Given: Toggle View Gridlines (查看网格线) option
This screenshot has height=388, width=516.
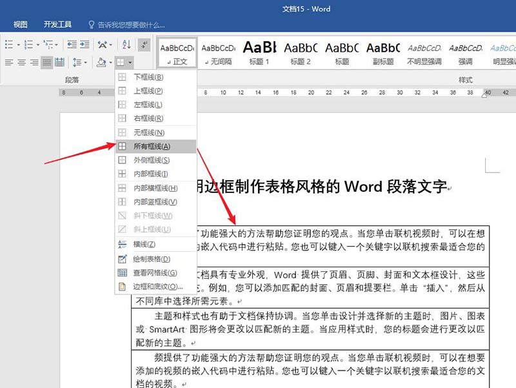Looking at the screenshot, I should point(152,272).
